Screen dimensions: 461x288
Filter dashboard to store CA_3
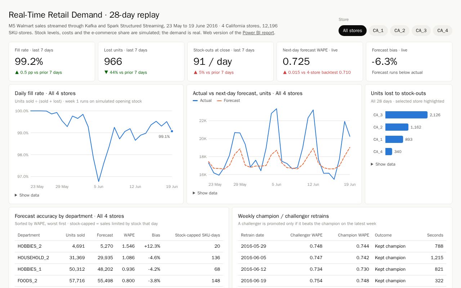point(421,31)
